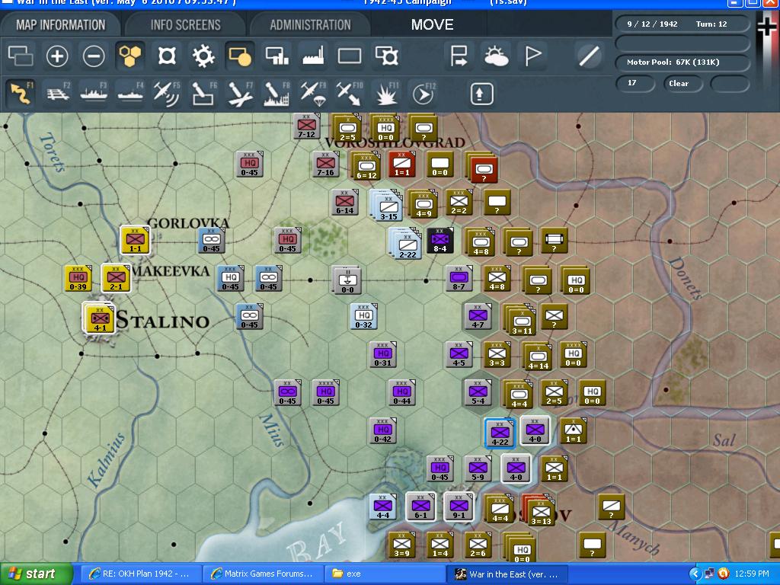Select light blue HQ counter 0-32
The image size is (780, 585).
pyautogui.click(x=363, y=316)
